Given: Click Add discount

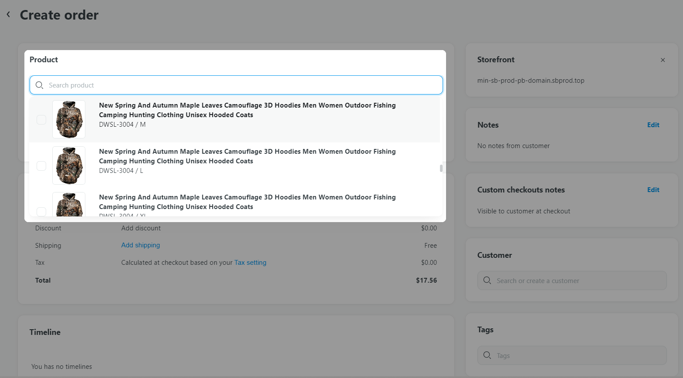Looking at the screenshot, I should tap(141, 228).
